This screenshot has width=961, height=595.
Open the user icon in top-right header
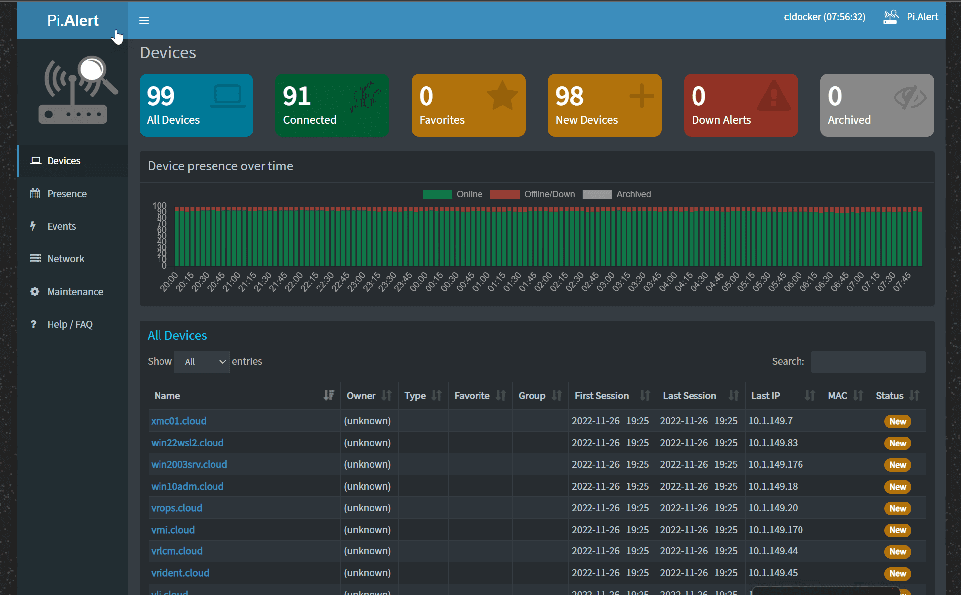click(x=890, y=17)
